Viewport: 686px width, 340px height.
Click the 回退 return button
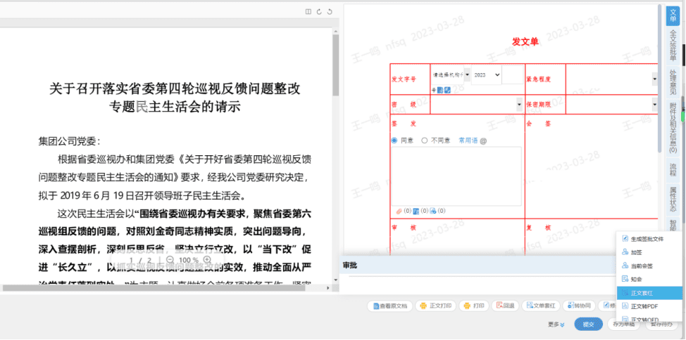click(x=505, y=306)
